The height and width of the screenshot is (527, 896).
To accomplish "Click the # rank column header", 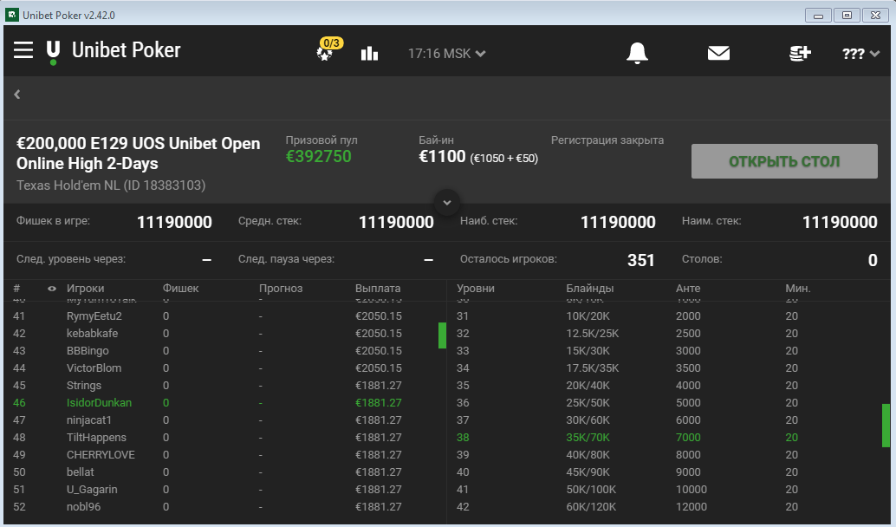I will click(16, 289).
